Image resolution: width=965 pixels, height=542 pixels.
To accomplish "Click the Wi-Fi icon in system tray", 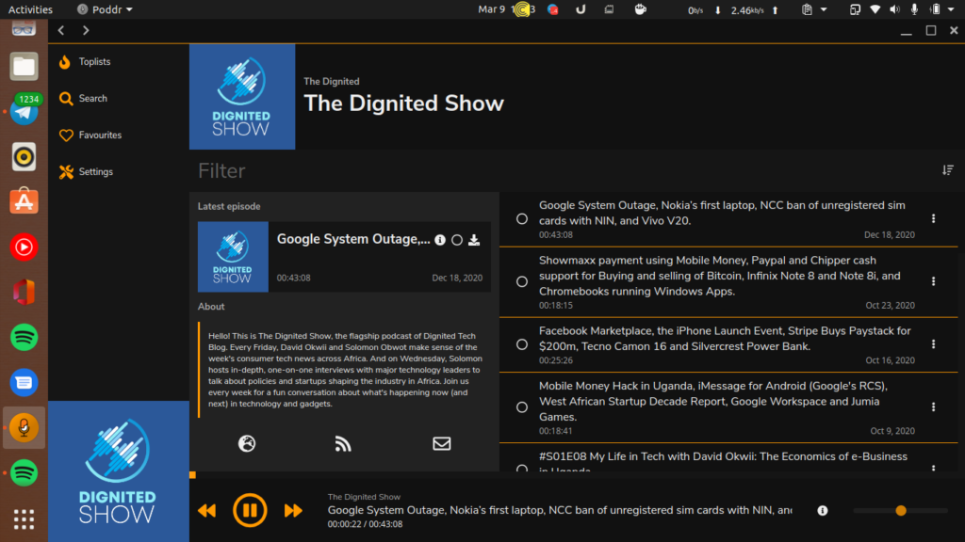I will 875,9.
